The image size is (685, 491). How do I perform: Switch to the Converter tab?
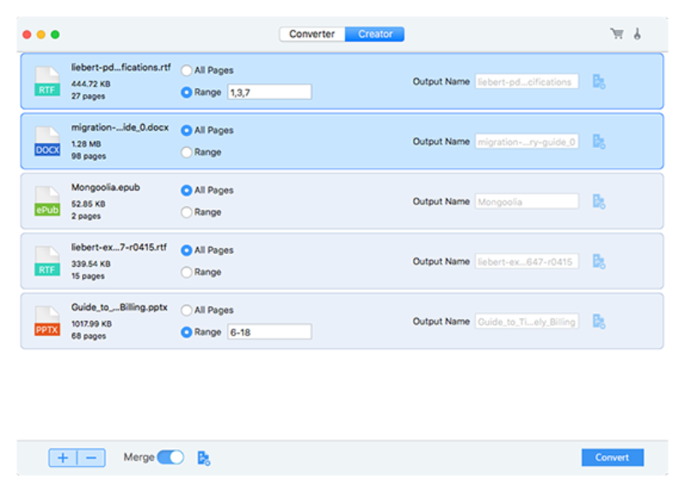coord(312,34)
